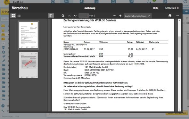Zoom in with the plus icon
The height and width of the screenshot is (119, 189).
(120, 16)
